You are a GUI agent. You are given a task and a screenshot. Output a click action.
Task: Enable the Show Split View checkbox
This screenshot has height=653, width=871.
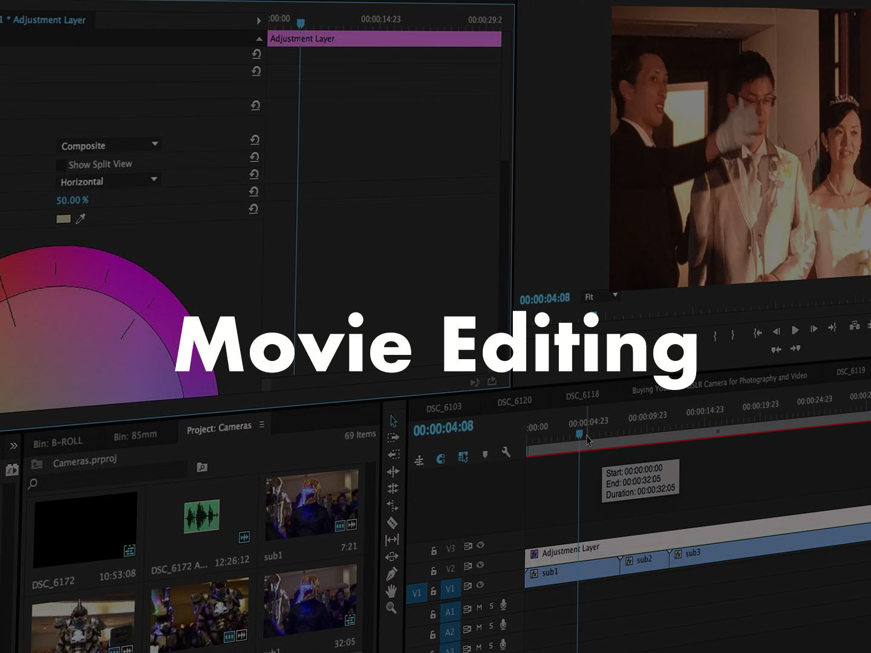61,165
